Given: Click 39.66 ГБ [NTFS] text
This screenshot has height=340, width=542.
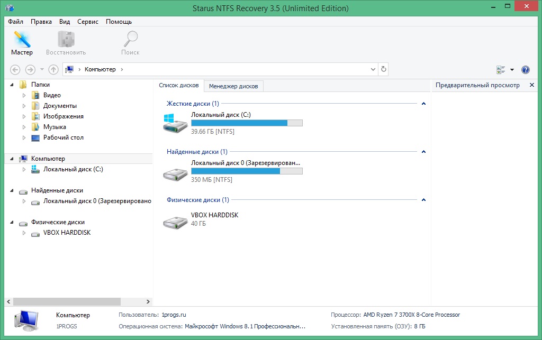Looking at the screenshot, I should (x=213, y=132).
